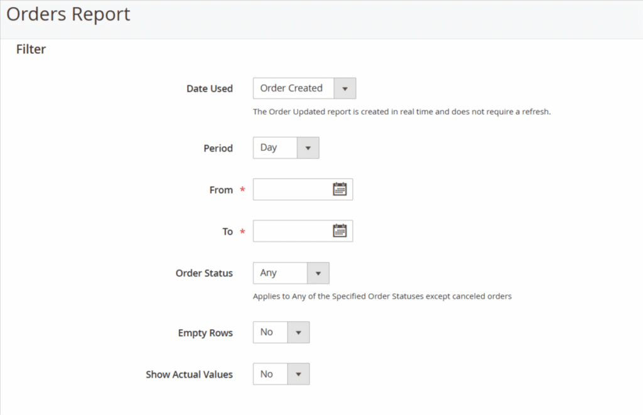Click the Date Used field label
The image size is (643, 415).
pos(209,89)
